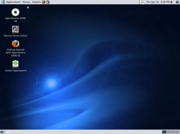This screenshot has width=180, height=134.
Task: Switch to the second workspace
Action: tap(168, 132)
